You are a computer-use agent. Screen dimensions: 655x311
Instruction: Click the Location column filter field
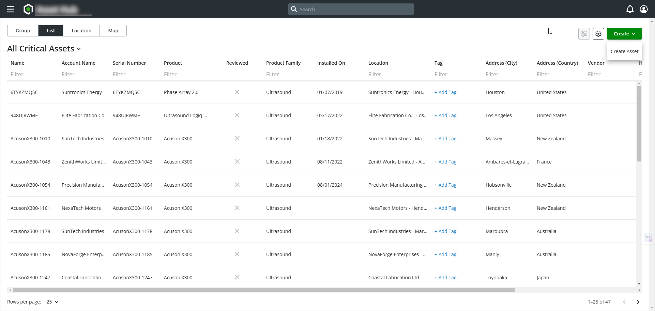coord(398,74)
